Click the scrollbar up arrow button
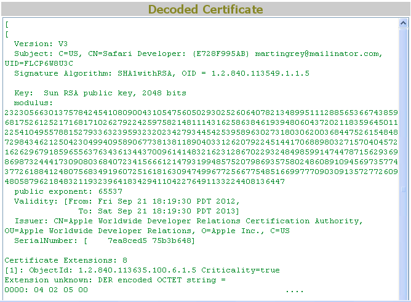Screen dimensions: 411x302 pos(403,23)
